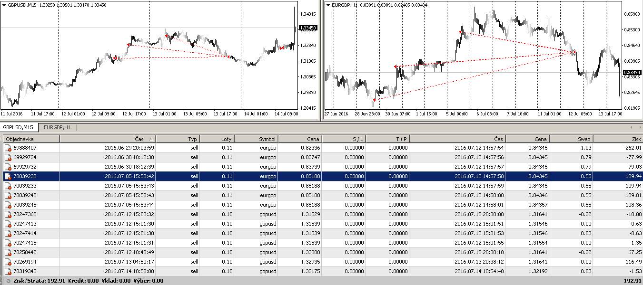Click the balance icon before Zisk/Strata summary
643x285 pixels.
point(8,281)
